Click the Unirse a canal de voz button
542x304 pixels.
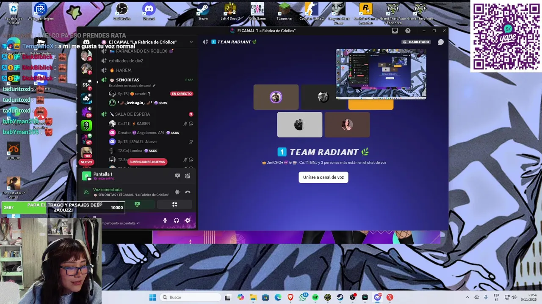pyautogui.click(x=324, y=177)
